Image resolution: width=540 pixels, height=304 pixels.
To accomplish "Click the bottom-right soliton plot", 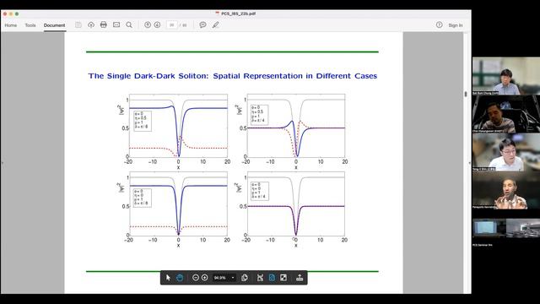I will (x=296, y=204).
